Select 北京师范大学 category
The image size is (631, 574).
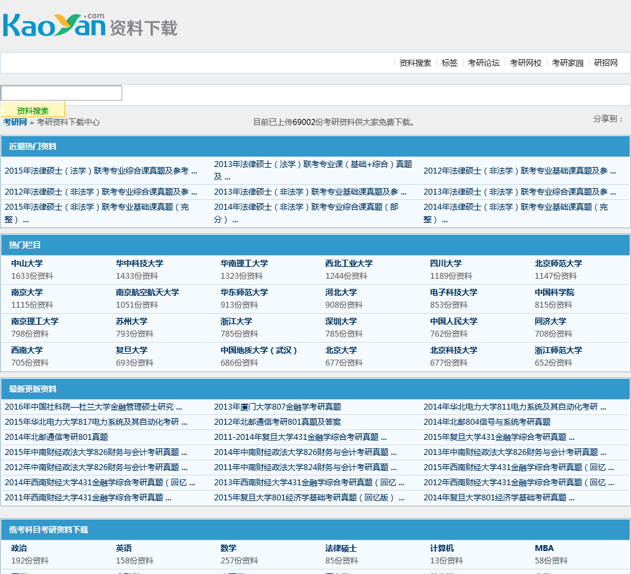point(558,263)
